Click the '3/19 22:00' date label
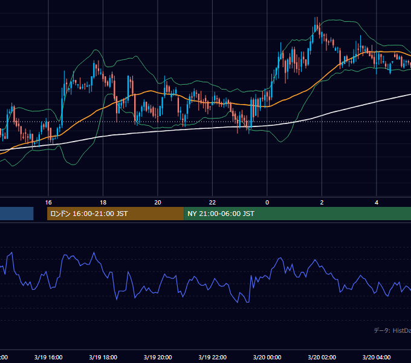 click(212, 357)
